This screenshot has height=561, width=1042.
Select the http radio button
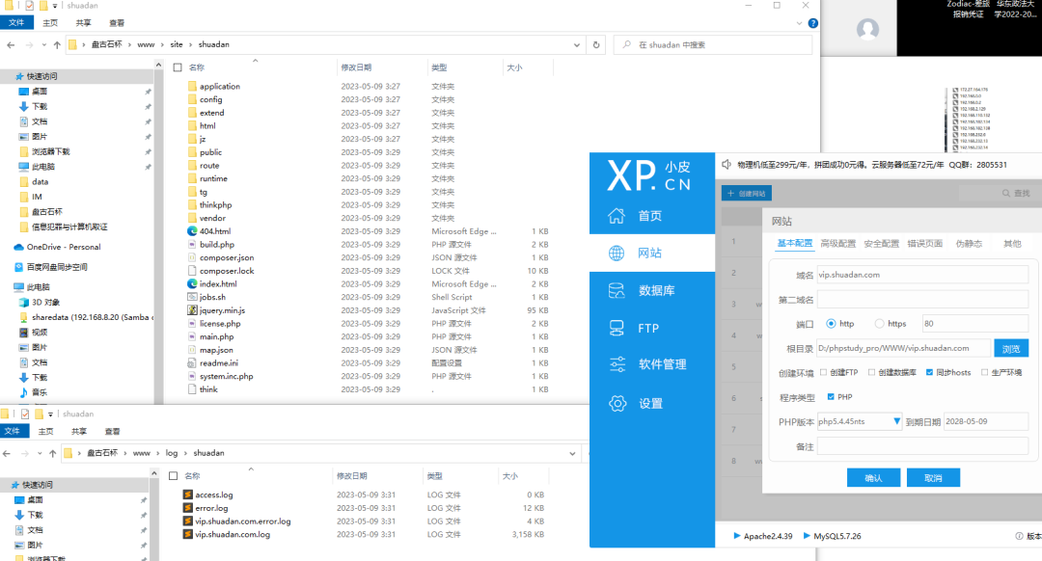(x=831, y=323)
